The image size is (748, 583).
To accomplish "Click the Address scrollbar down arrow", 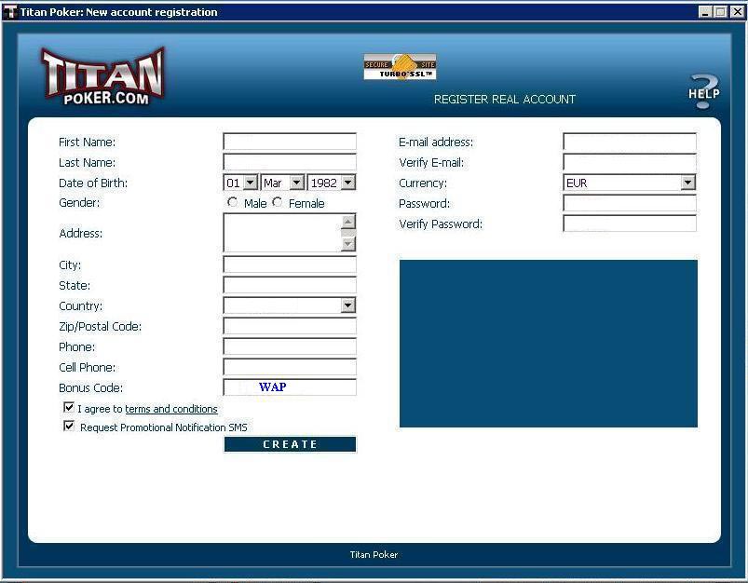I will tap(348, 244).
